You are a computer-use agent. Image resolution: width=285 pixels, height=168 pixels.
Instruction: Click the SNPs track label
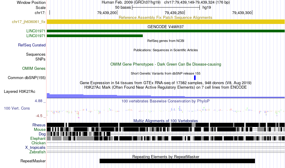click(40, 59)
